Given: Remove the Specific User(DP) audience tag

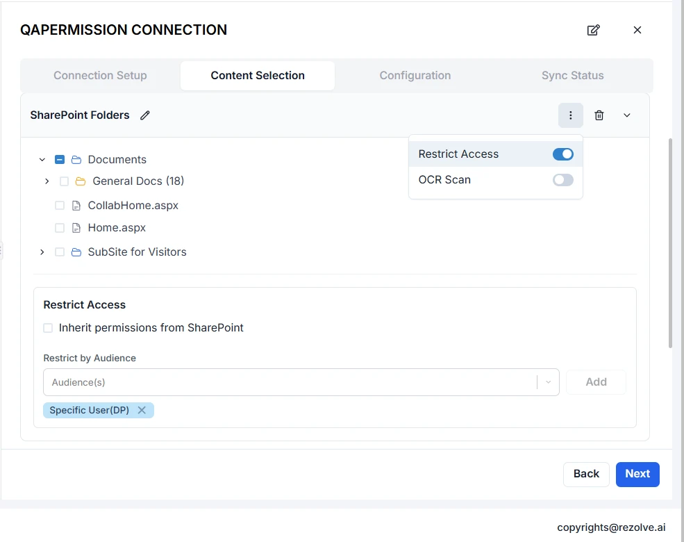Looking at the screenshot, I should 142,410.
